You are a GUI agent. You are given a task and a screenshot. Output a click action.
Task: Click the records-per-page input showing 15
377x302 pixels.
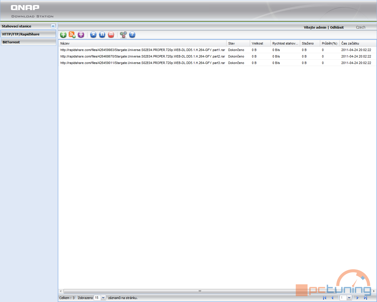[x=97, y=298]
